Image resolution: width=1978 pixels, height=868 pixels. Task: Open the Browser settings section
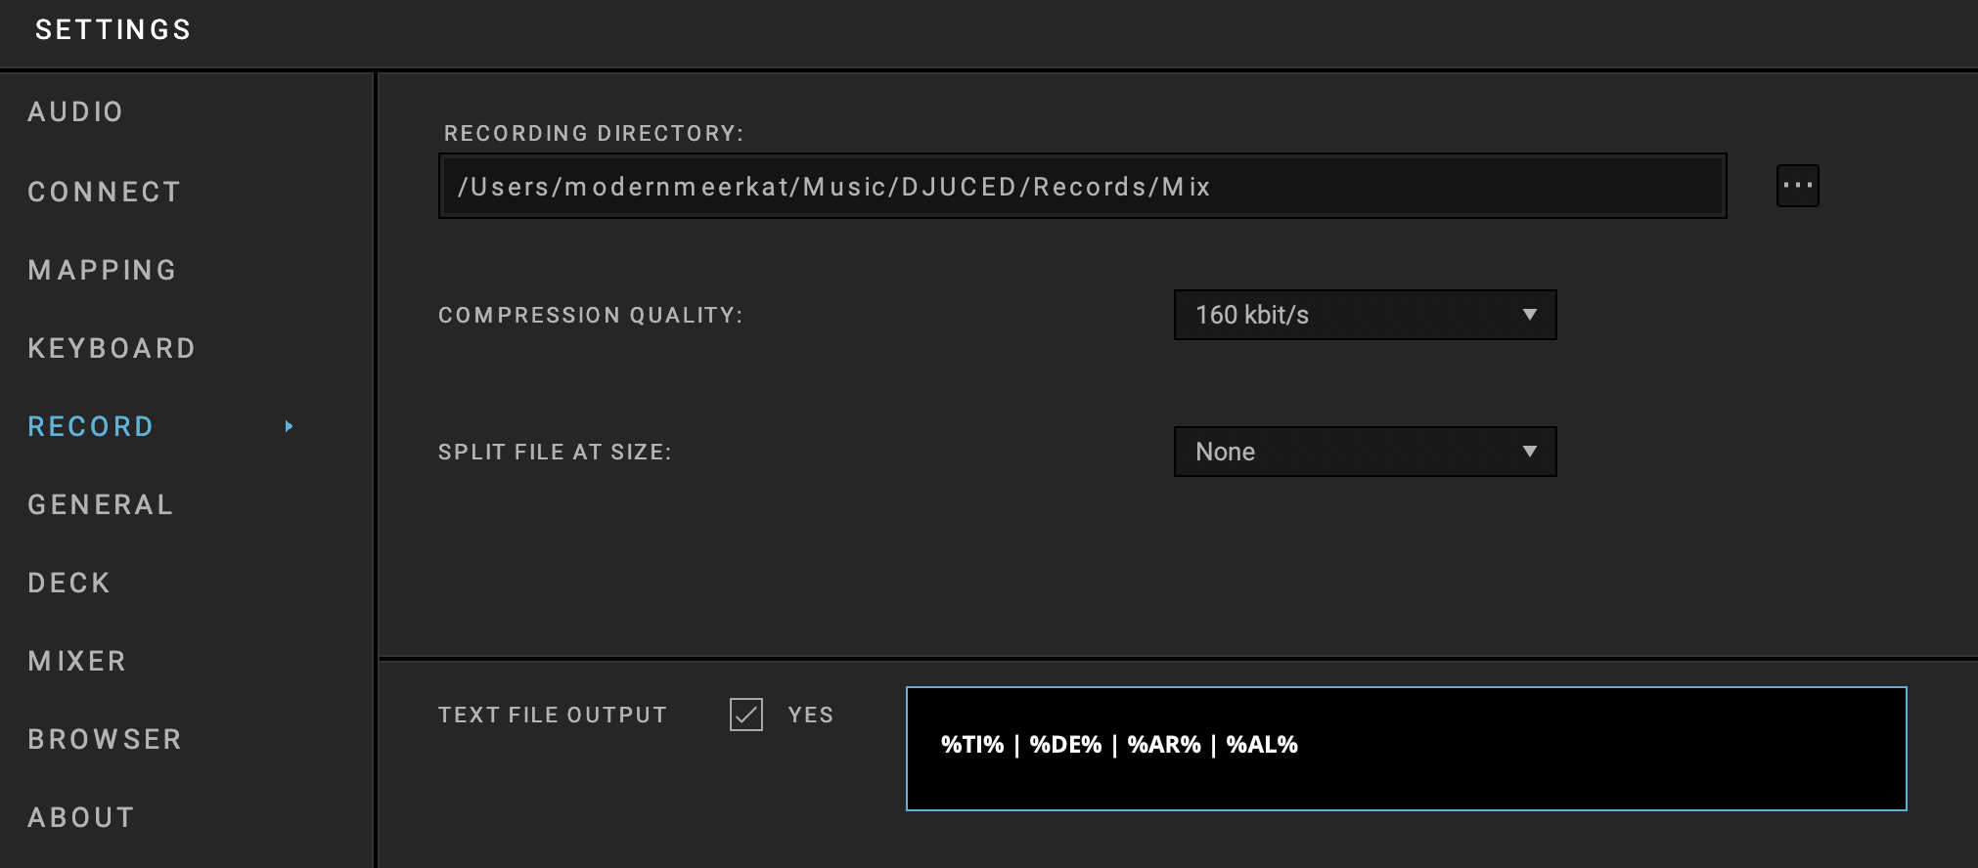coord(105,739)
